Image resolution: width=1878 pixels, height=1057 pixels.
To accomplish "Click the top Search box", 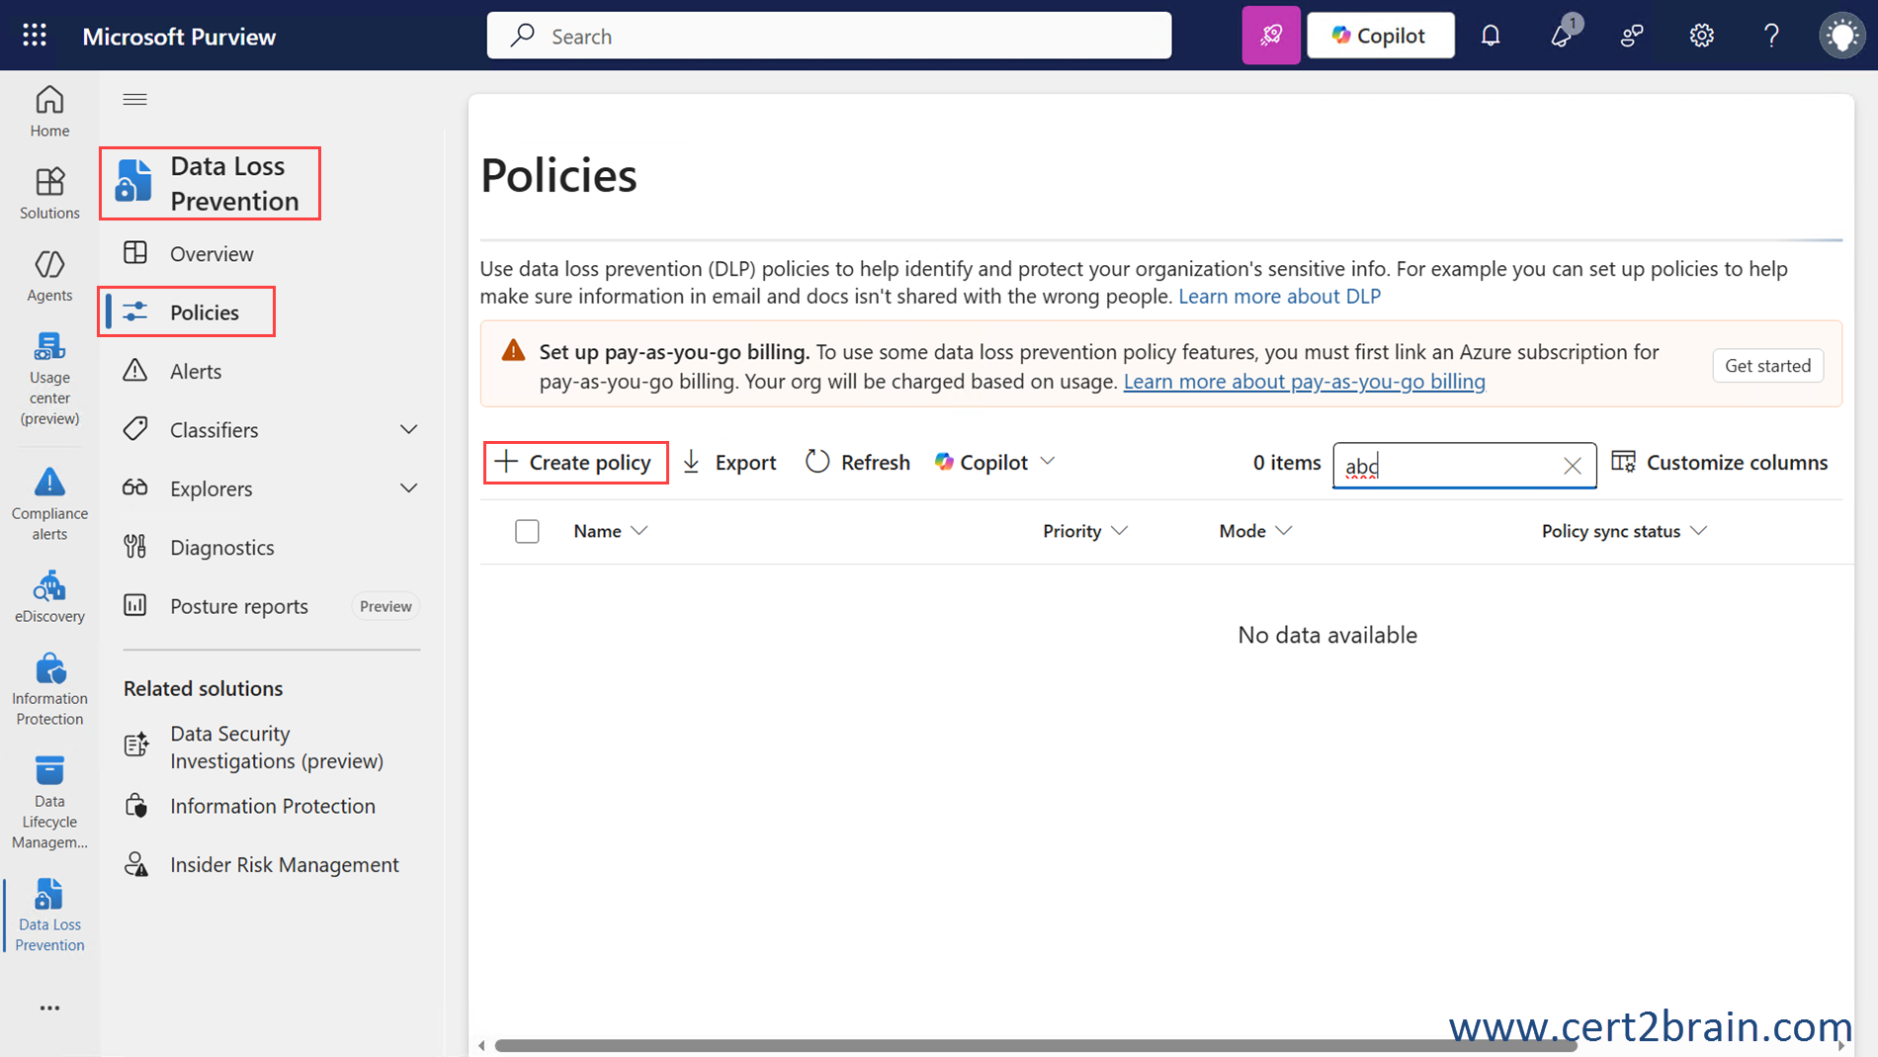I will pos(828,37).
